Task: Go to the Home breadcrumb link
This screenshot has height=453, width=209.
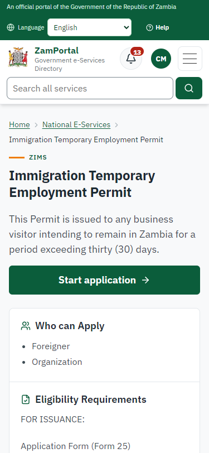Action: click(x=20, y=124)
